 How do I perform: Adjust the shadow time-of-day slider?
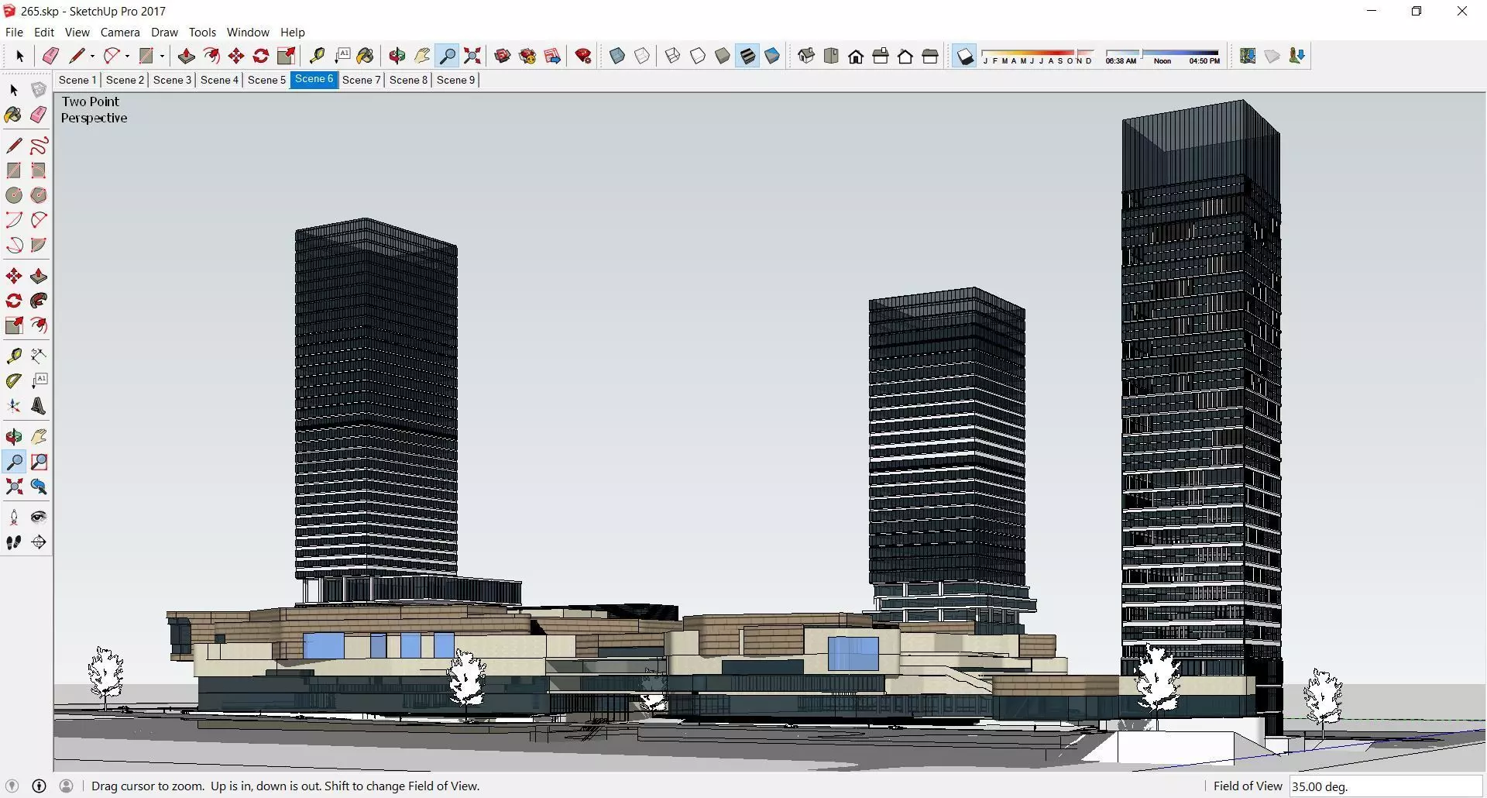coord(1162,57)
